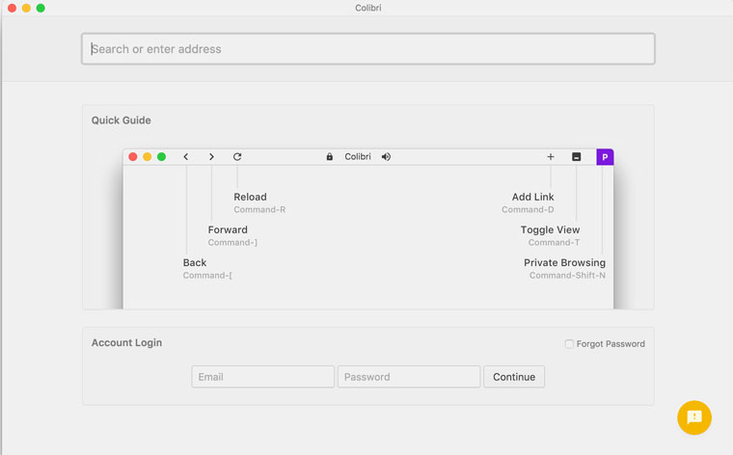Click the Command-D shortcut text
733x455 pixels.
tap(528, 210)
